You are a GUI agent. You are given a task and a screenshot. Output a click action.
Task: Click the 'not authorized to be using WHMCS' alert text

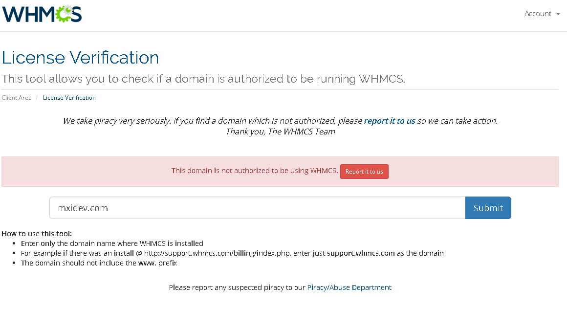coord(254,171)
